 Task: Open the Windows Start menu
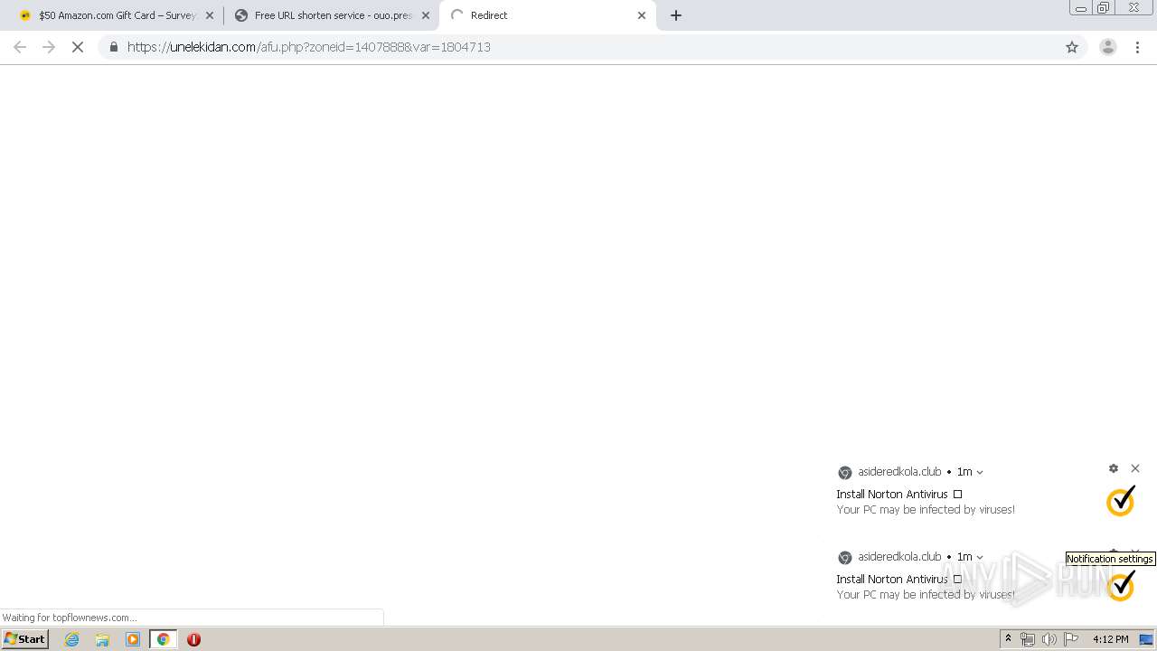click(24, 638)
